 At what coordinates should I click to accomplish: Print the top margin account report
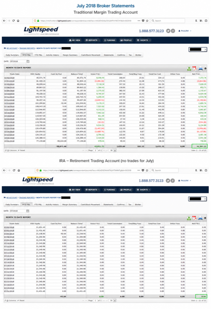[x=201, y=68]
